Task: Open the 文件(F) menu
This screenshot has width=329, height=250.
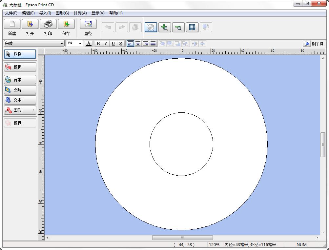Action: (11, 13)
